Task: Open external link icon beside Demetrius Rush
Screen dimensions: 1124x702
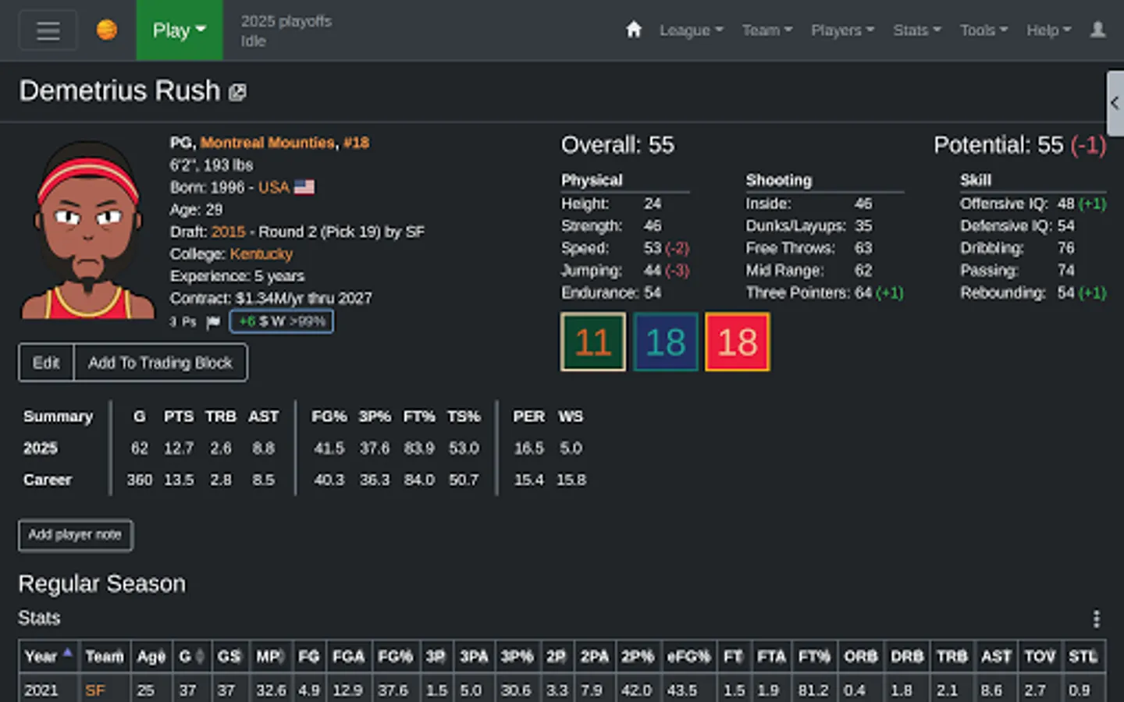Action: click(x=237, y=93)
